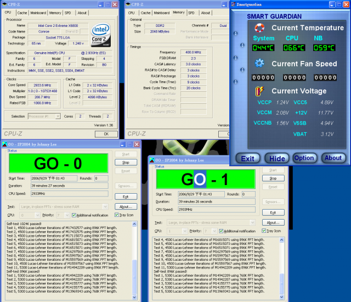The height and width of the screenshot is (302, 351).
Task: Click OK button in left CPU-Z window
Action: pyautogui.click(x=106, y=134)
